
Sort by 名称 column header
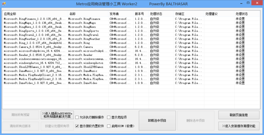click(88, 14)
